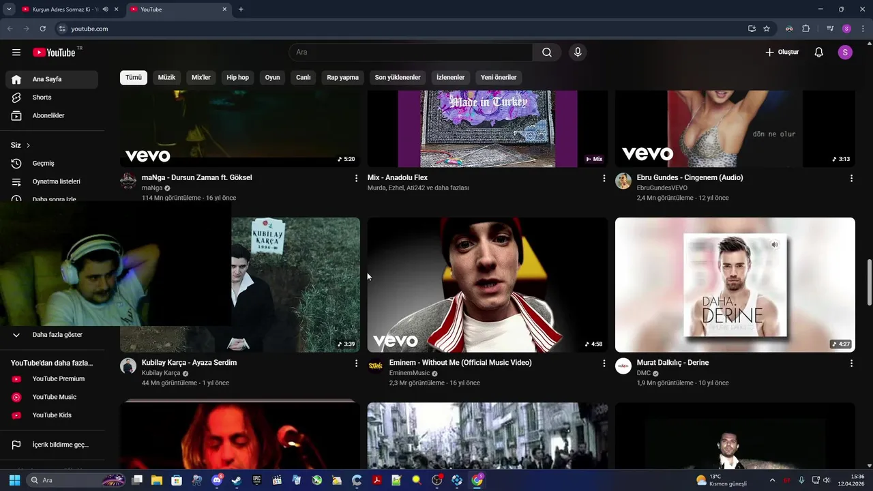
Task: Reload the page
Action: tap(42, 29)
